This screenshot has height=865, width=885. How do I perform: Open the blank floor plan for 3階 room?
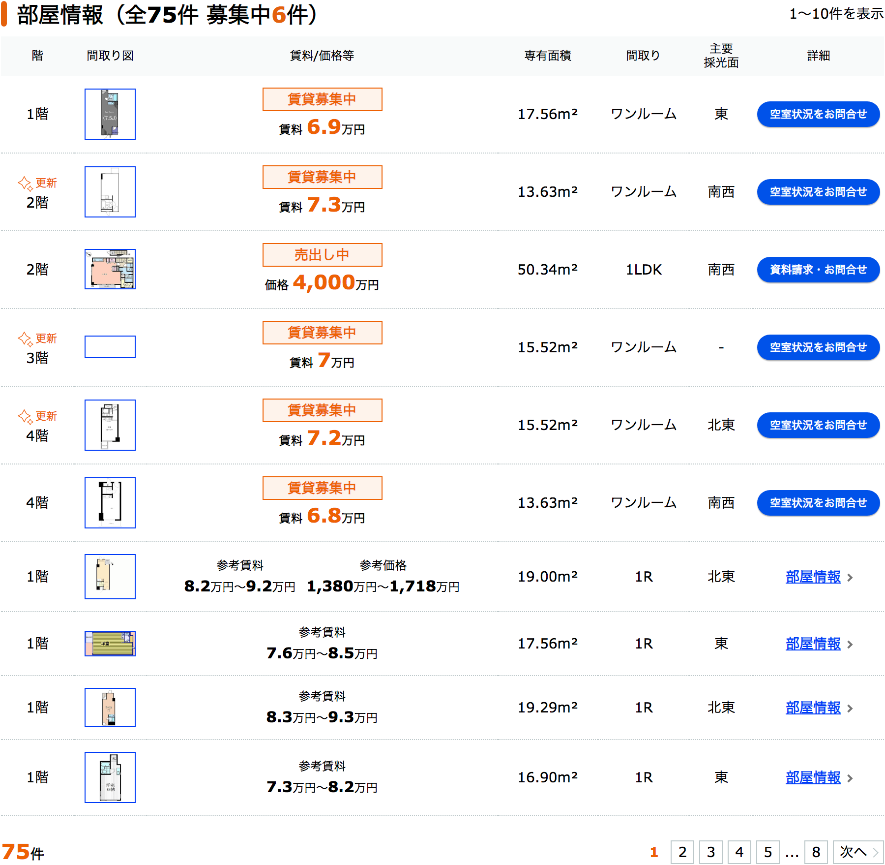pyautogui.click(x=110, y=347)
